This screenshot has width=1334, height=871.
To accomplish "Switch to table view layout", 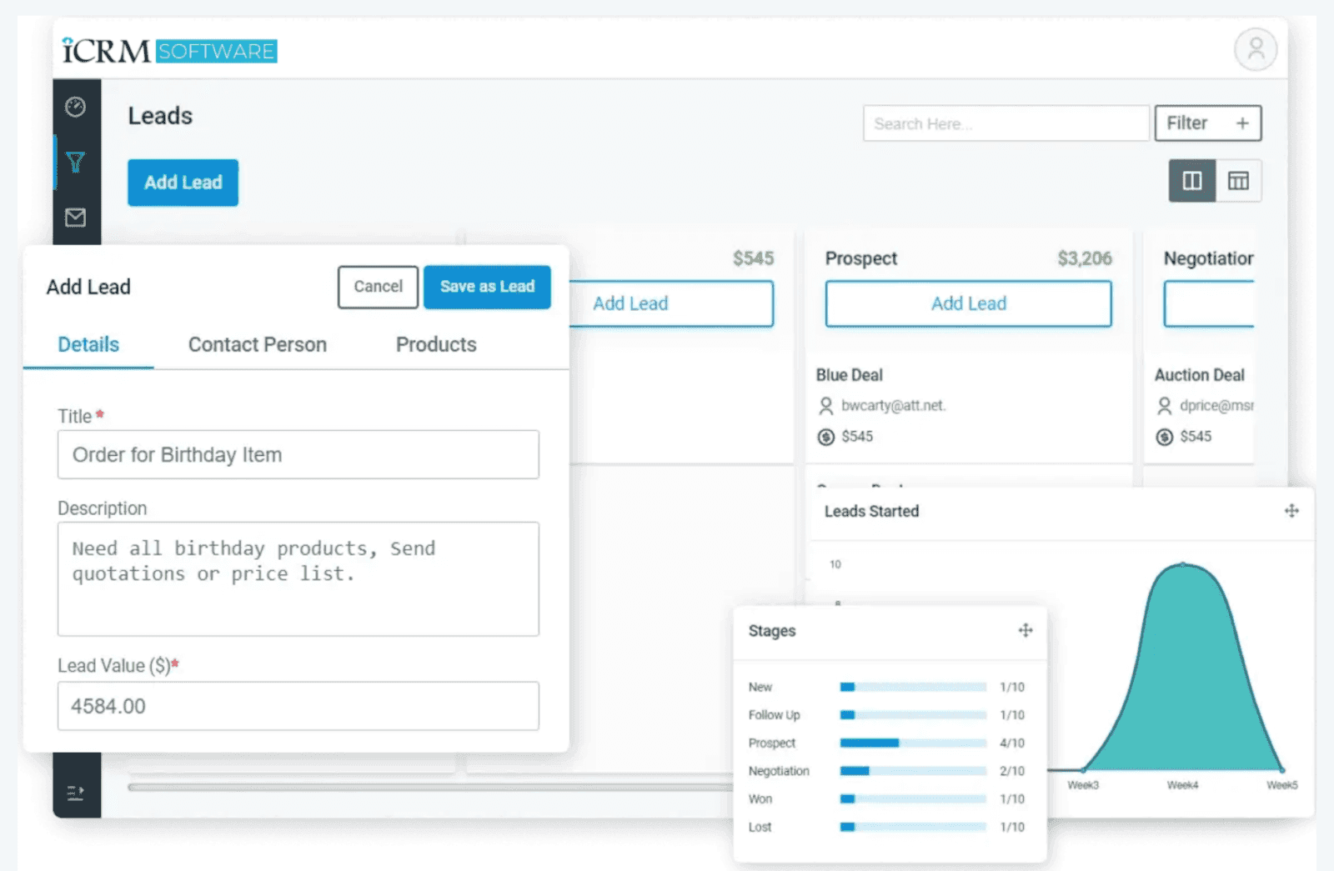I will (1239, 180).
